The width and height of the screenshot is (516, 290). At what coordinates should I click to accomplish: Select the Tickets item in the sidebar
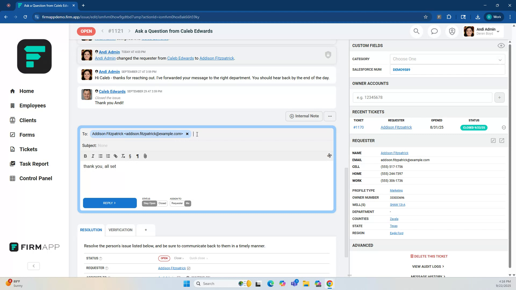click(28, 149)
